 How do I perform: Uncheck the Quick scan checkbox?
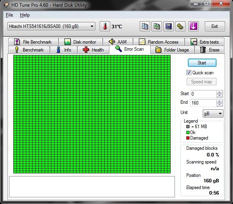189,73
